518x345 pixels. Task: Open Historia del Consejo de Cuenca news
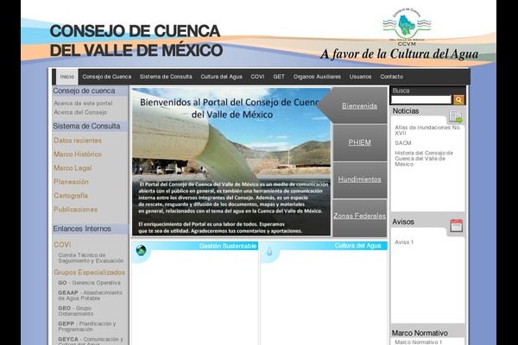coord(424,159)
